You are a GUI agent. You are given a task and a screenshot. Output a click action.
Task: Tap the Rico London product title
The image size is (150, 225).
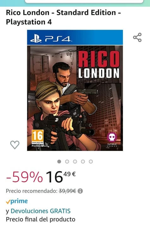click(x=63, y=17)
